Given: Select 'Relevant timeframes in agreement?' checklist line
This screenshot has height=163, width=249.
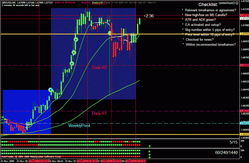Looking at the screenshot, I should pos(211,10).
